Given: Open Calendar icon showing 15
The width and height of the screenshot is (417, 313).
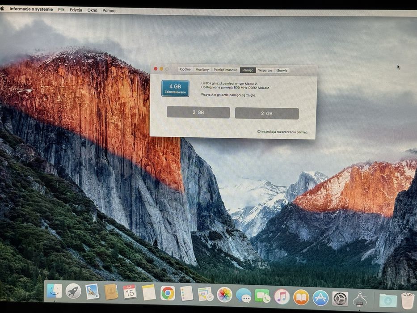Looking at the screenshot, I should click(130, 292).
